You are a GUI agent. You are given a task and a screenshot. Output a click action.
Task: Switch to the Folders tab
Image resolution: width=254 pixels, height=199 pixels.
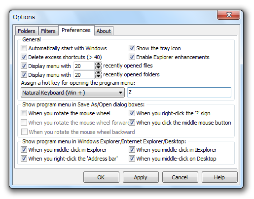click(x=27, y=31)
